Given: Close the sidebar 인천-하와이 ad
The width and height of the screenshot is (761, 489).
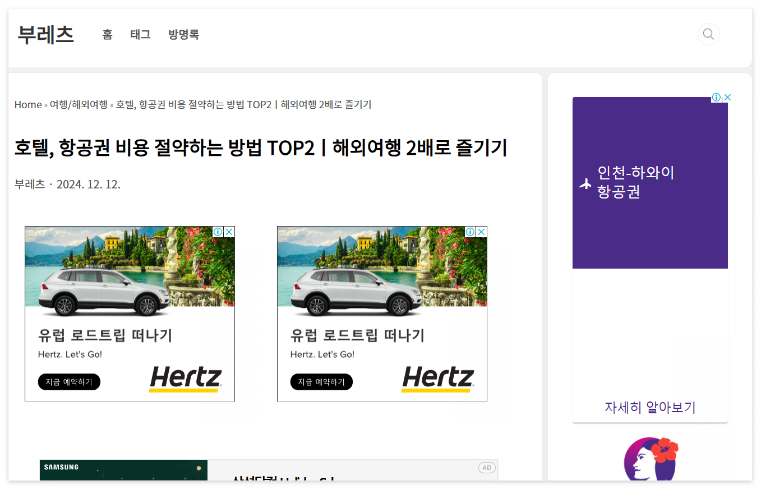Looking at the screenshot, I should point(727,97).
